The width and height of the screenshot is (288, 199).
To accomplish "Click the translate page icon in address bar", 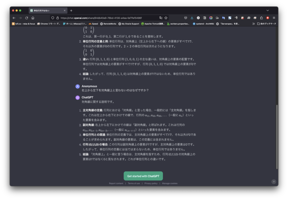I will [161, 18].
